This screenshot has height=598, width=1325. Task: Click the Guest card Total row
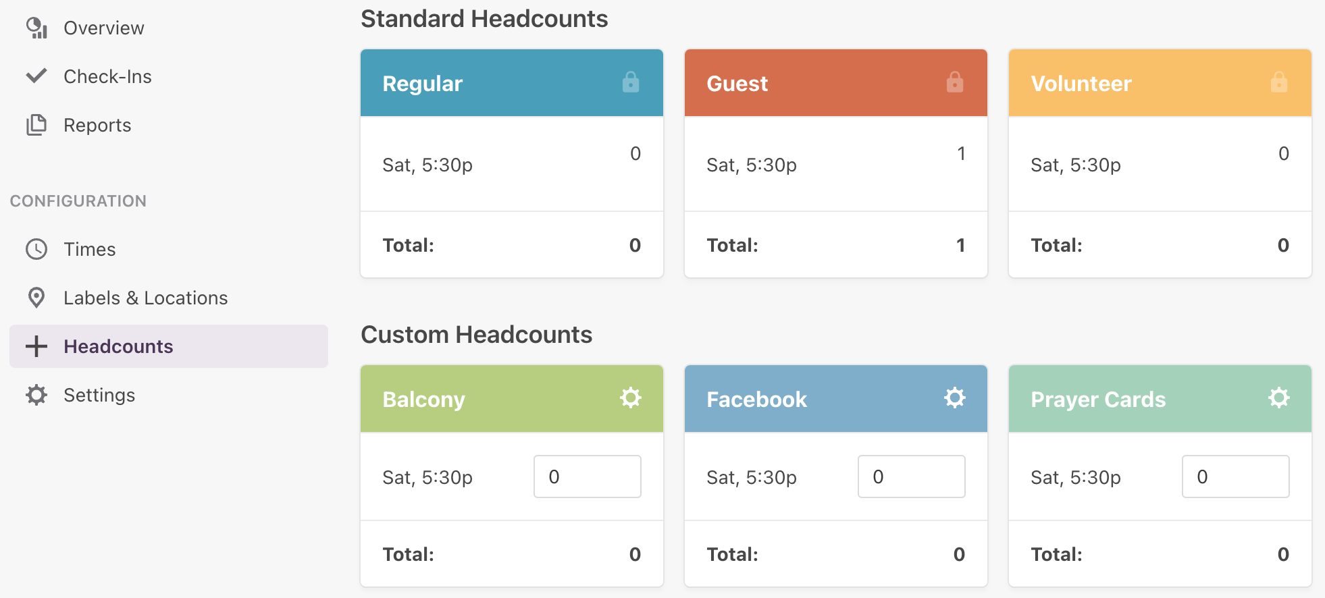click(x=836, y=245)
